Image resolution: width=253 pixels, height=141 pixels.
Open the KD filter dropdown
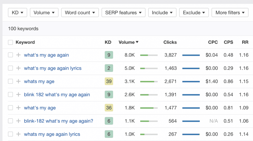[17, 13]
